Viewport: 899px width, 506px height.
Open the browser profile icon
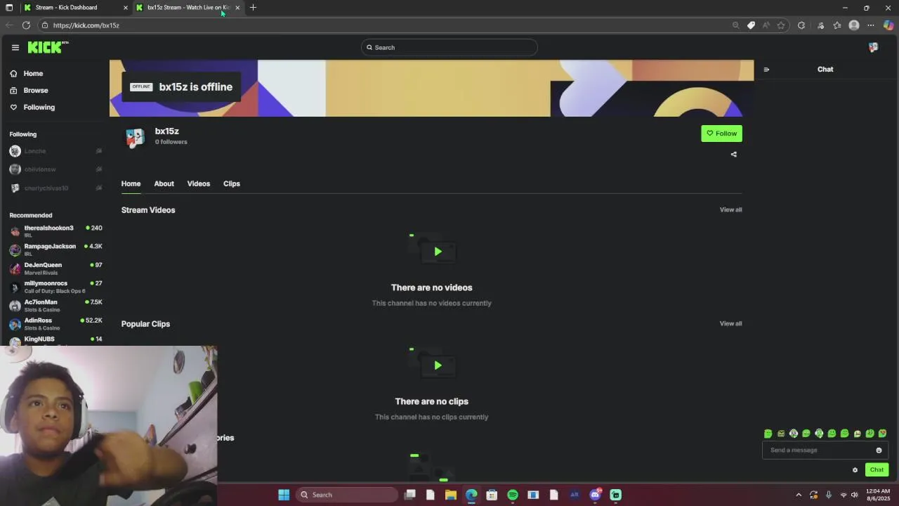[x=854, y=25]
